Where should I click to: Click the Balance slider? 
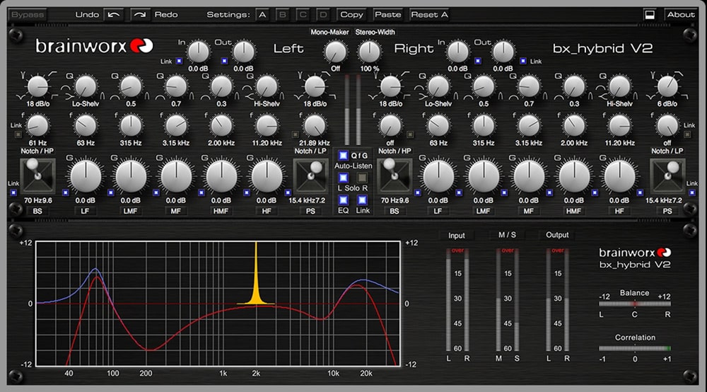635,304
